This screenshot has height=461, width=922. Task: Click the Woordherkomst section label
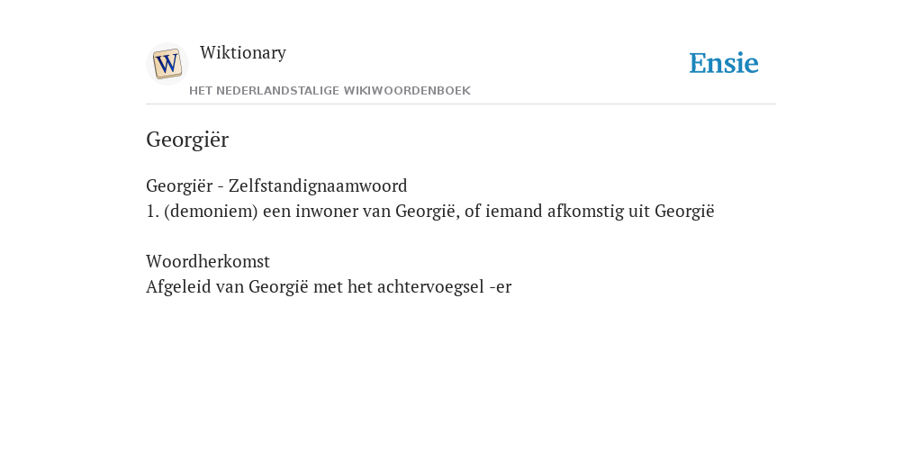point(208,262)
